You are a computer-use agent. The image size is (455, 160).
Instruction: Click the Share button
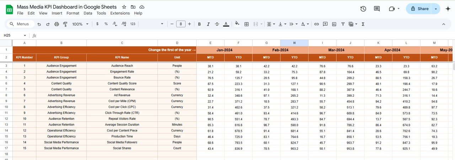[419, 9]
